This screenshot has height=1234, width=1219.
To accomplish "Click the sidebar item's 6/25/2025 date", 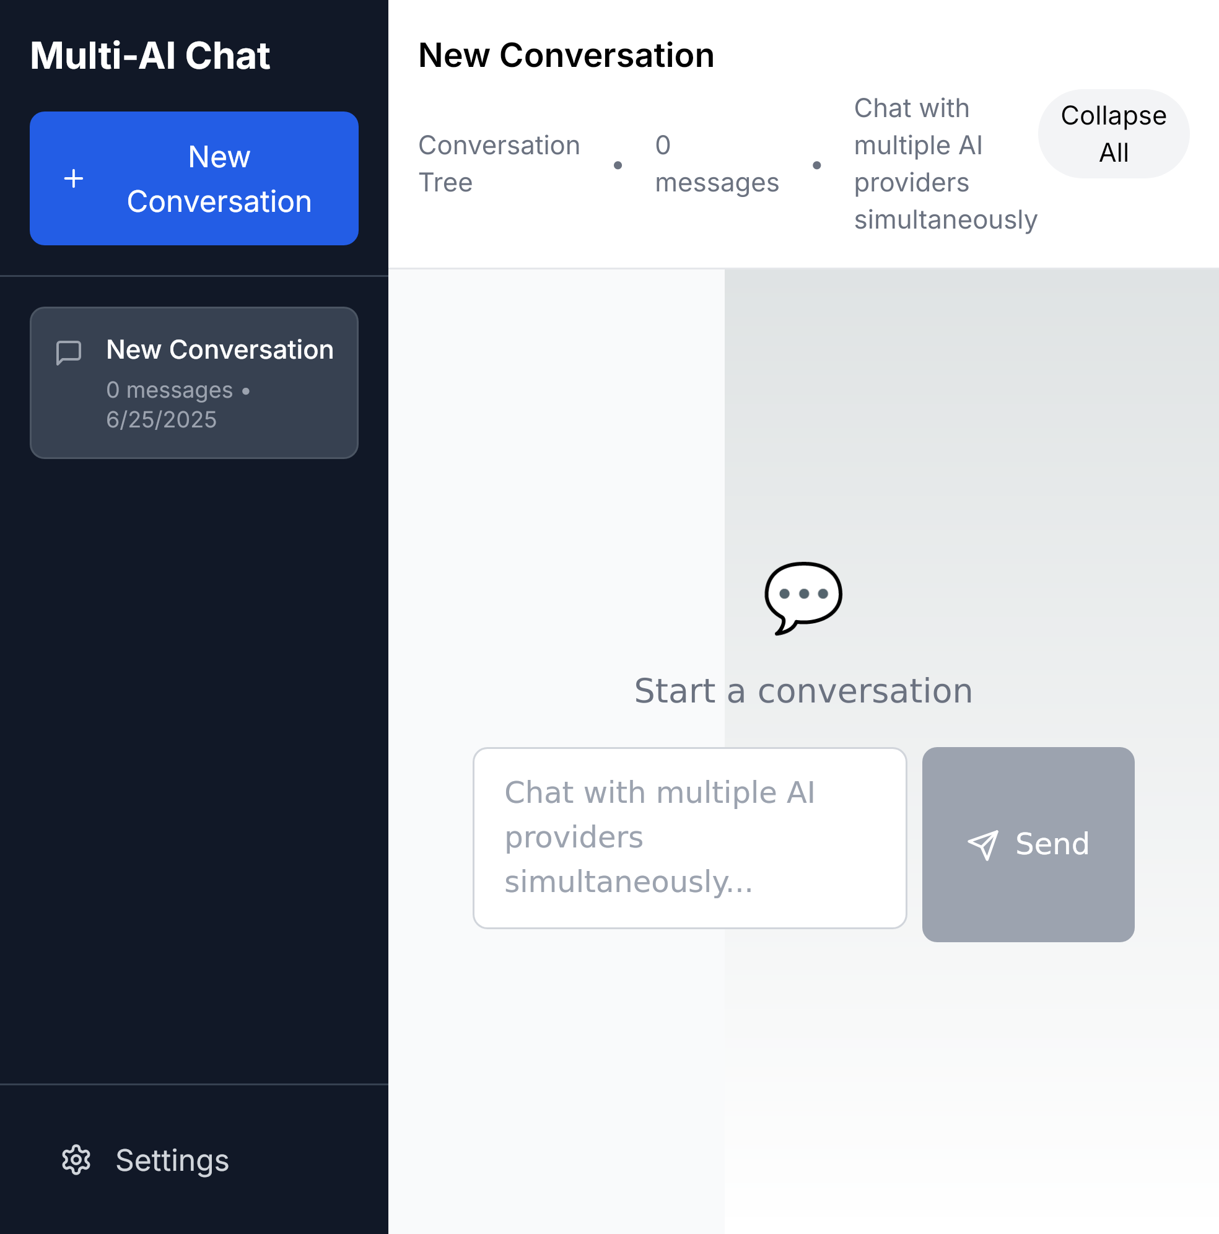I will point(162,419).
